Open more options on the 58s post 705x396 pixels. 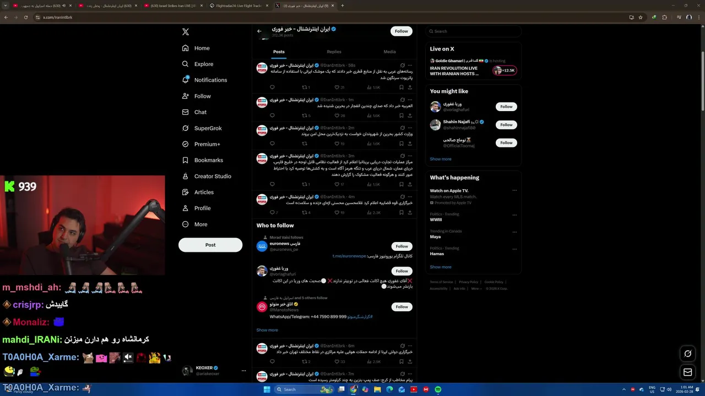coord(410,65)
